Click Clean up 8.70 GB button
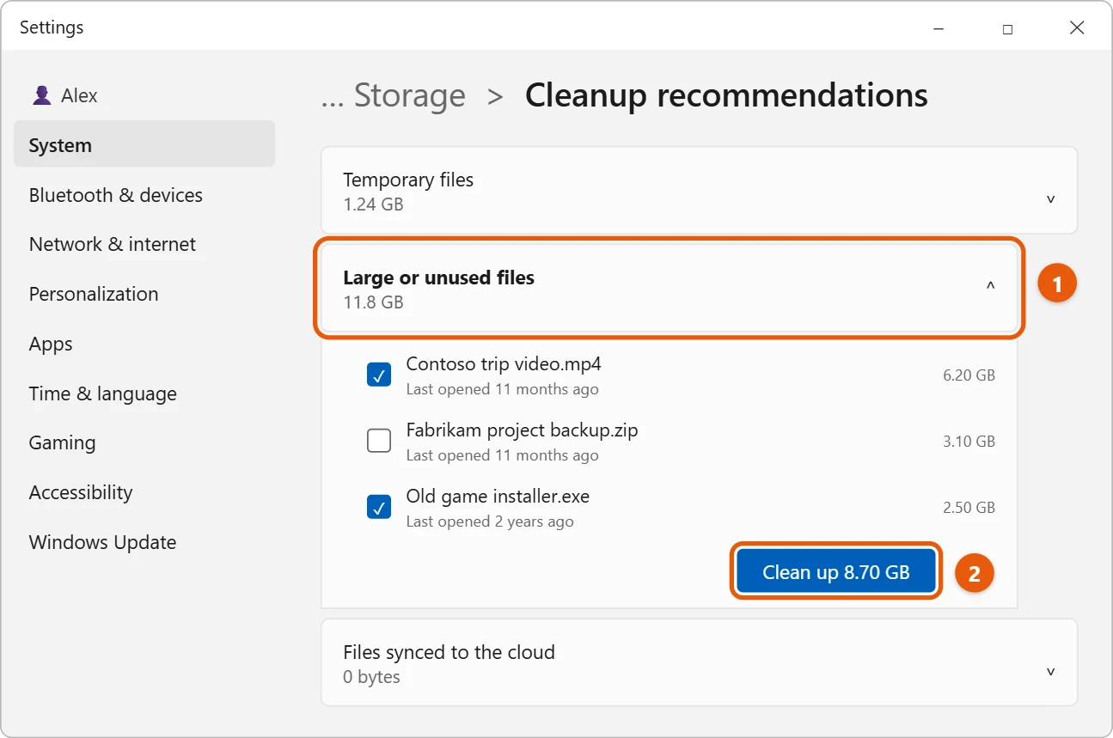Screen dimensions: 1113x738 click(835, 572)
